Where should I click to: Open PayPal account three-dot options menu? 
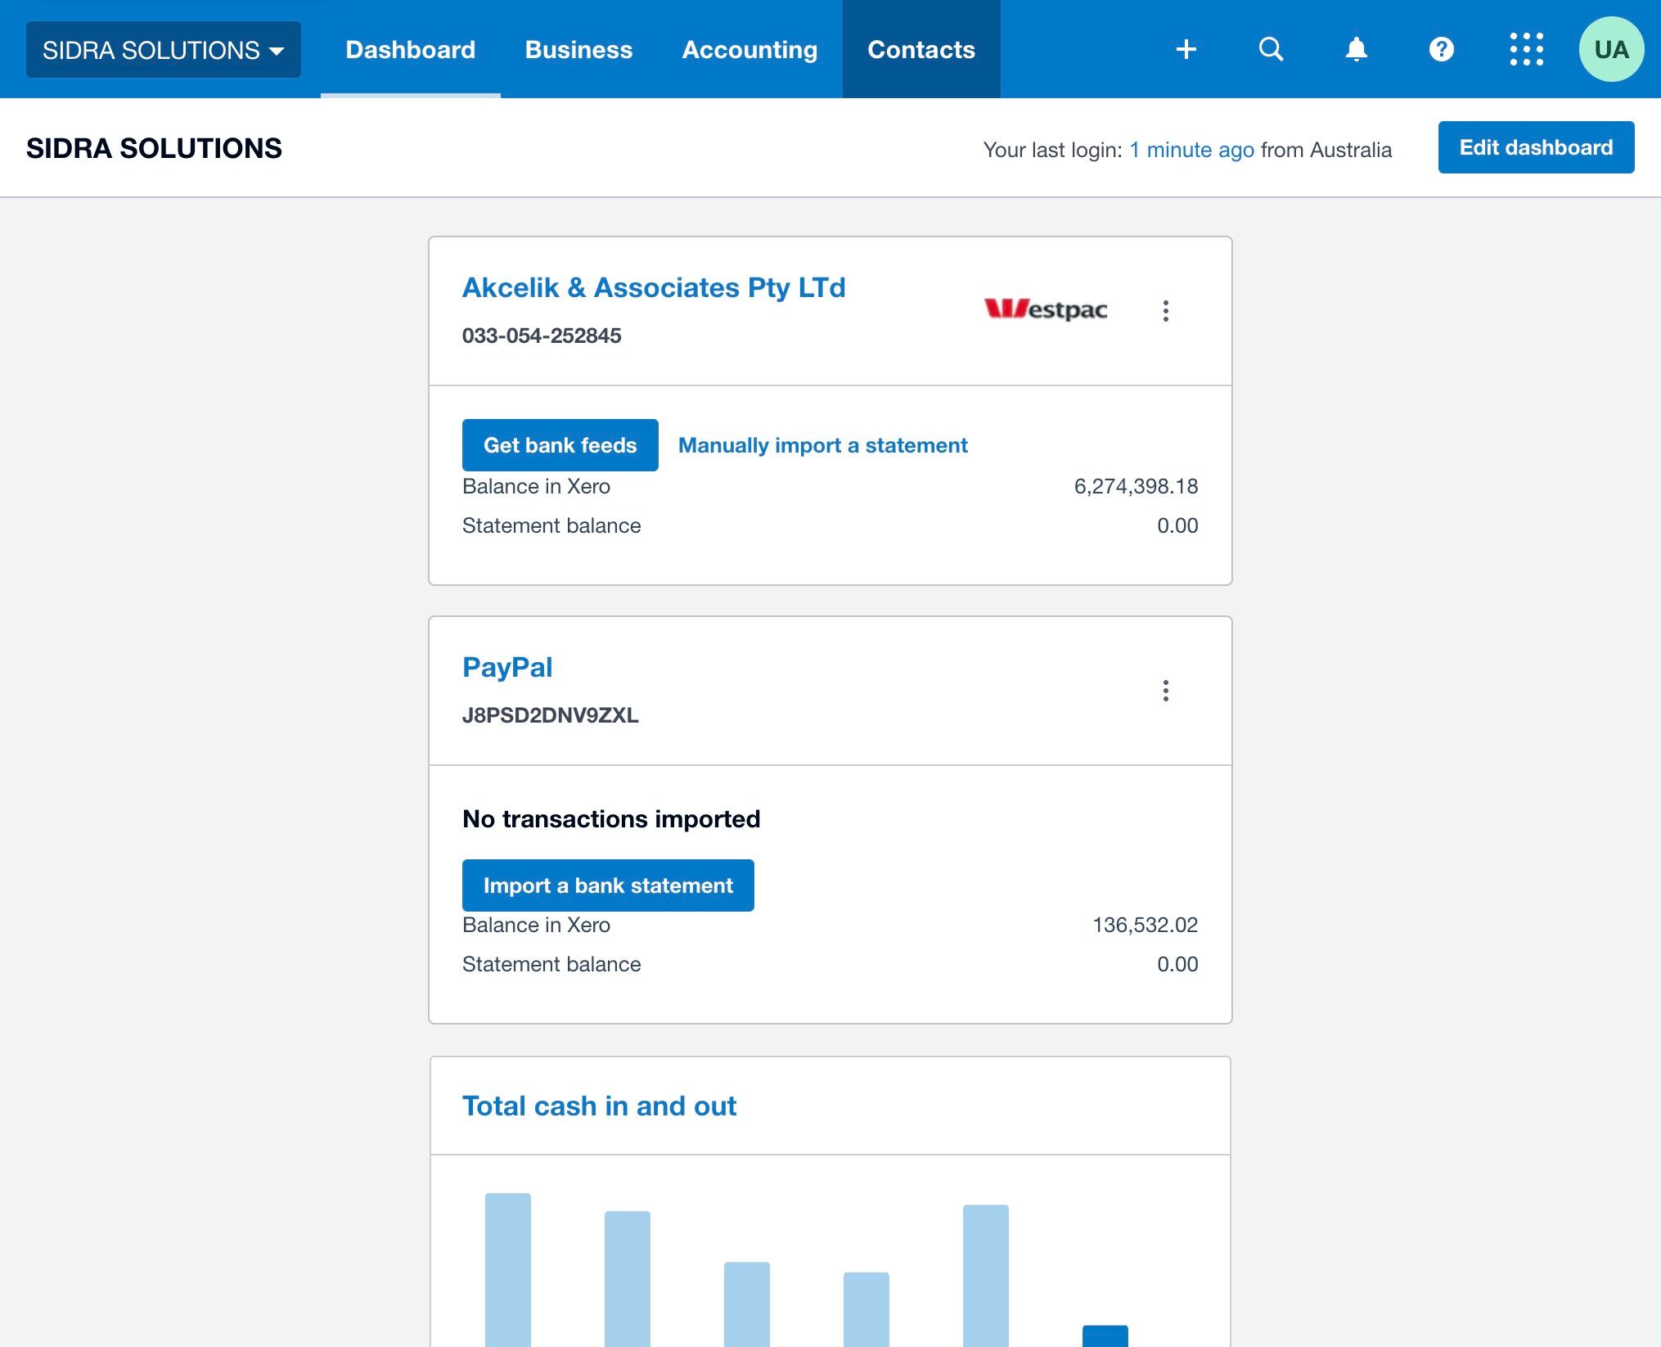tap(1165, 691)
